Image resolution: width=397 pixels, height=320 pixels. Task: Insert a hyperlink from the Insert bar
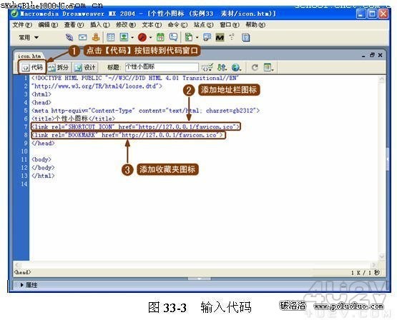(69, 37)
